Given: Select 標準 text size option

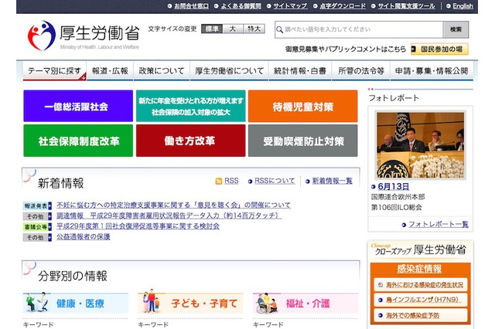Looking at the screenshot, I should pyautogui.click(x=212, y=29).
